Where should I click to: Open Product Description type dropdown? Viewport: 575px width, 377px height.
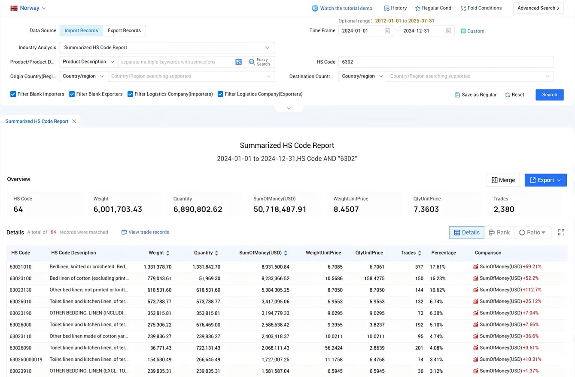point(89,62)
